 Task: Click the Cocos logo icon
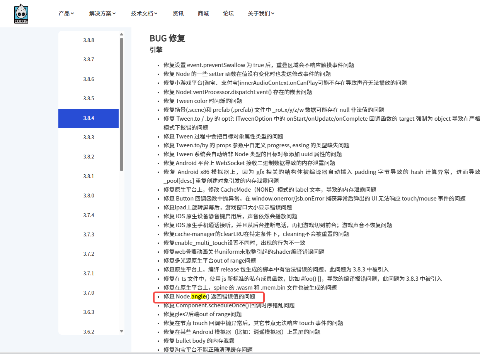click(x=21, y=14)
